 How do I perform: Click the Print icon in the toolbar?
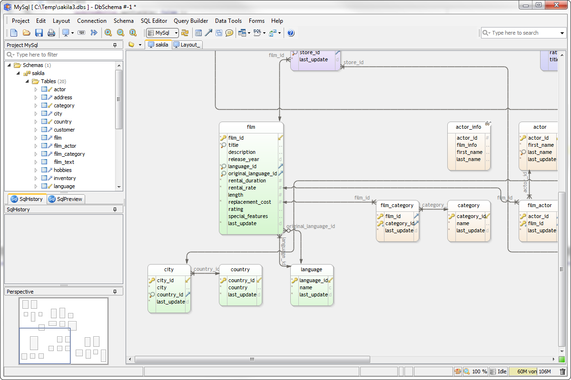click(x=51, y=33)
